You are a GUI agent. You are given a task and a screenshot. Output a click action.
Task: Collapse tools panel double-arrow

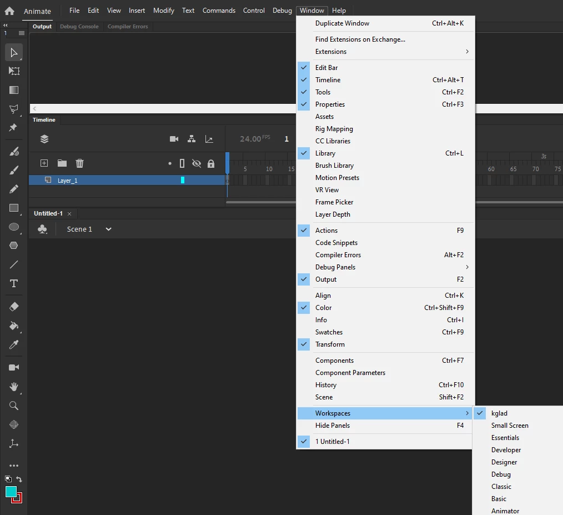click(6, 26)
